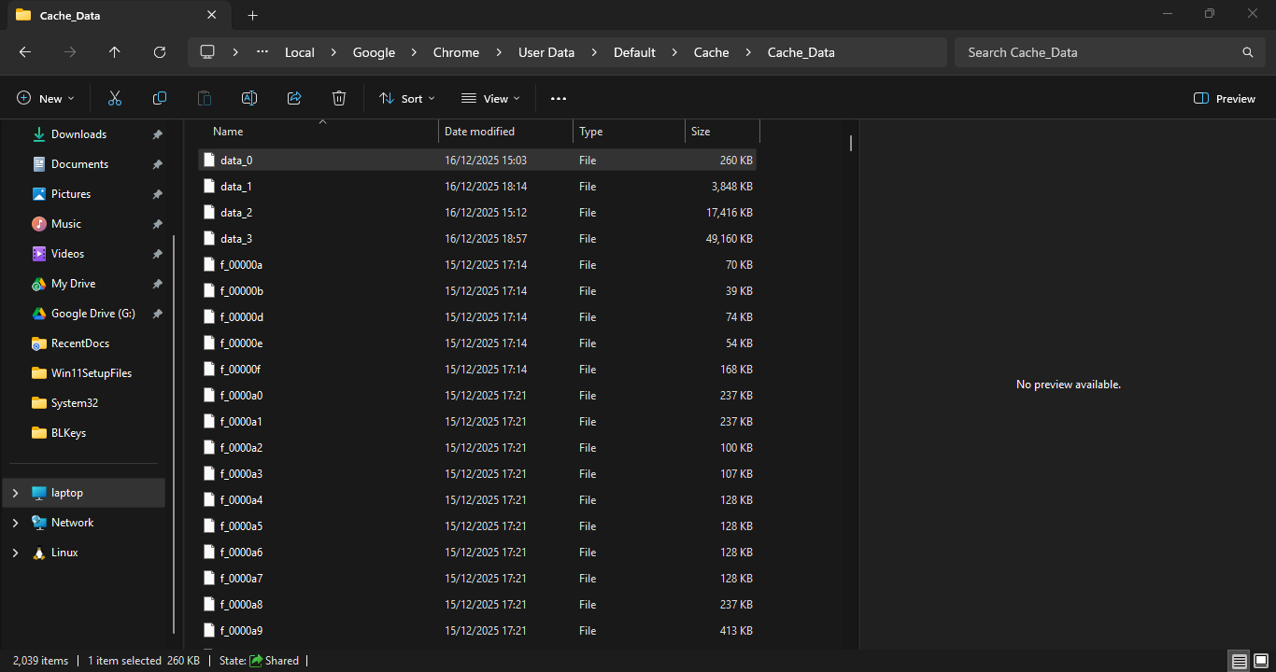Open the New item menu
The width and height of the screenshot is (1276, 672).
[46, 98]
